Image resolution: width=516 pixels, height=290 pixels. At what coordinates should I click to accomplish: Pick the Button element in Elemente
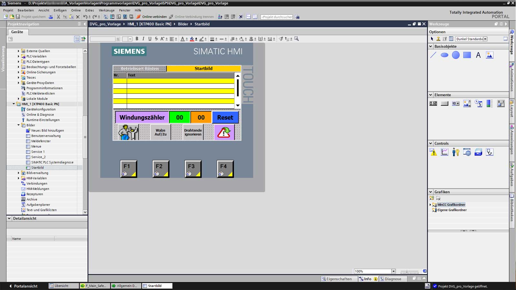(444, 103)
